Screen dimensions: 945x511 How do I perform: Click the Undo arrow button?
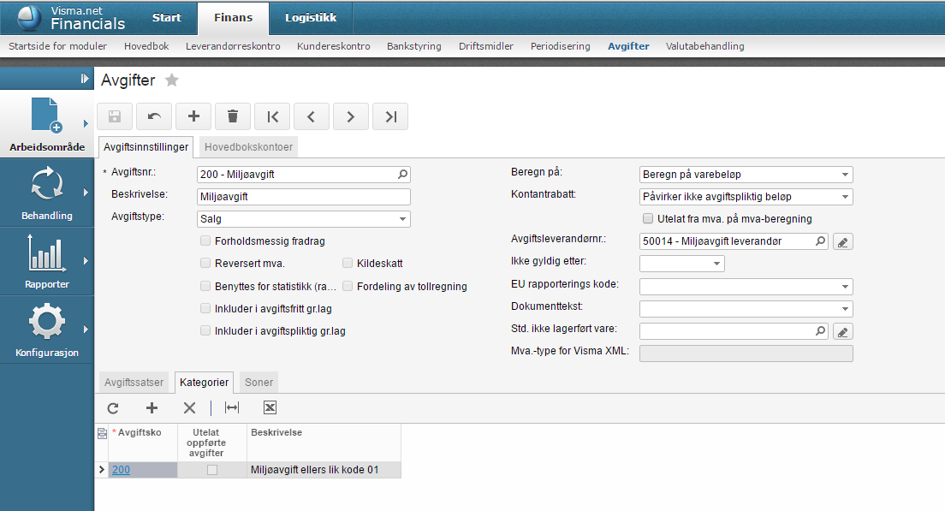coord(154,116)
